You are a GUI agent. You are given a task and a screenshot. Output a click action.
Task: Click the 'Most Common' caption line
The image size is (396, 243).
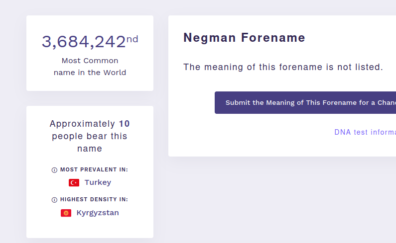(90, 61)
